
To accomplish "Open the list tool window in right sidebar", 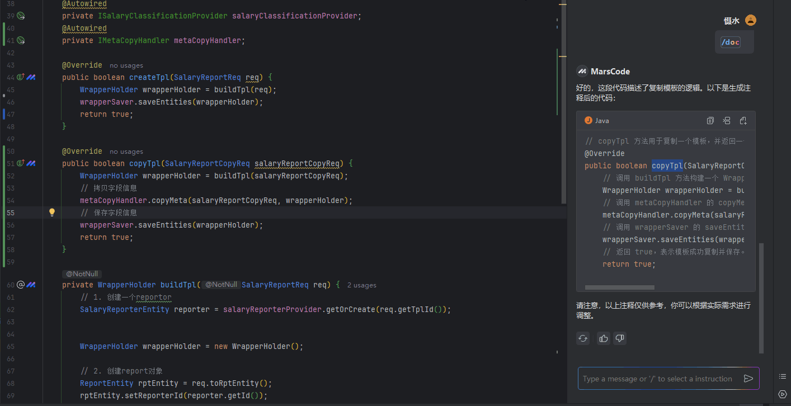I will tap(783, 376).
